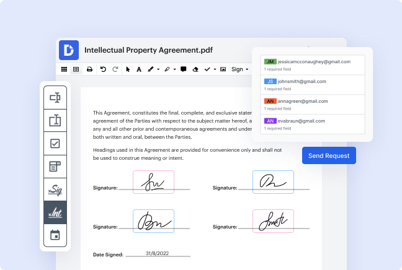This screenshot has width=402, height=270.
Task: Select the Initials field tool
Action: 55,212
